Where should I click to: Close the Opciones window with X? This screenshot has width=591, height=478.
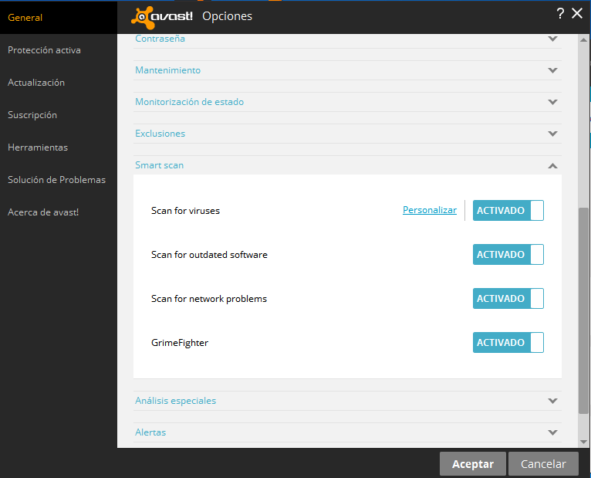point(577,14)
